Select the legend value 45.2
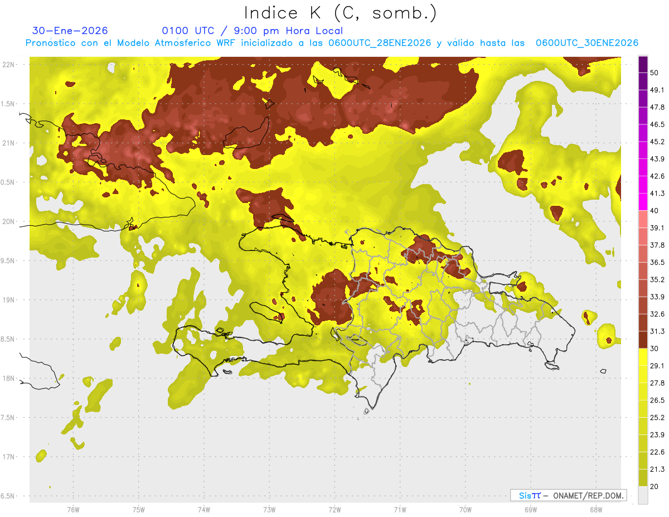The image size is (669, 517). tap(657, 142)
